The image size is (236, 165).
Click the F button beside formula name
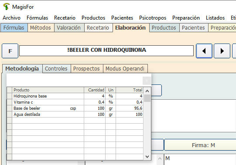click(x=10, y=51)
